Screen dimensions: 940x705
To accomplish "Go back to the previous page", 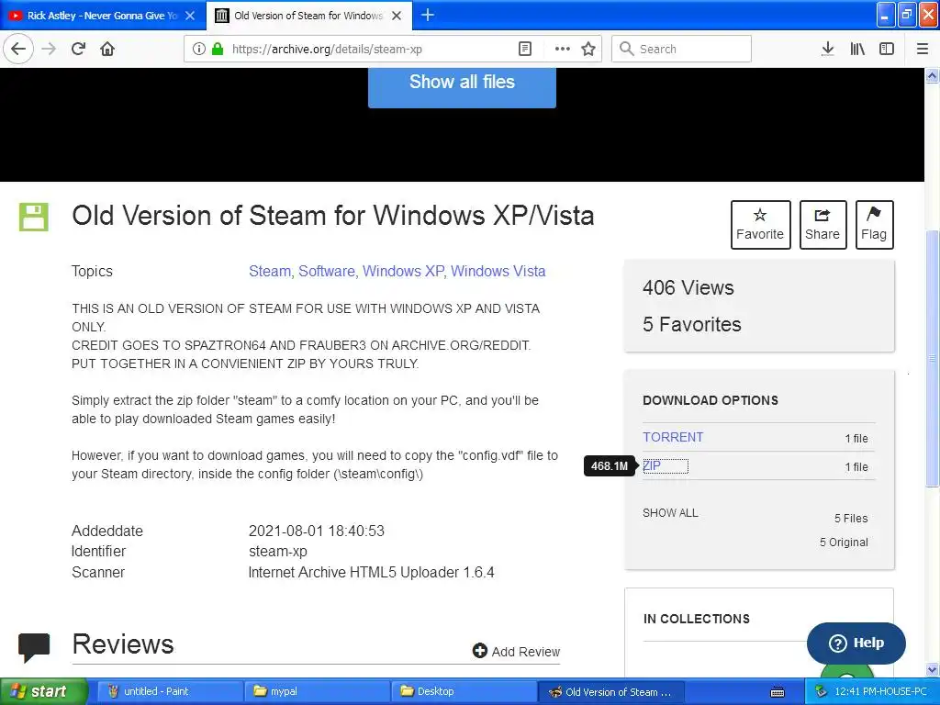I will [18, 49].
